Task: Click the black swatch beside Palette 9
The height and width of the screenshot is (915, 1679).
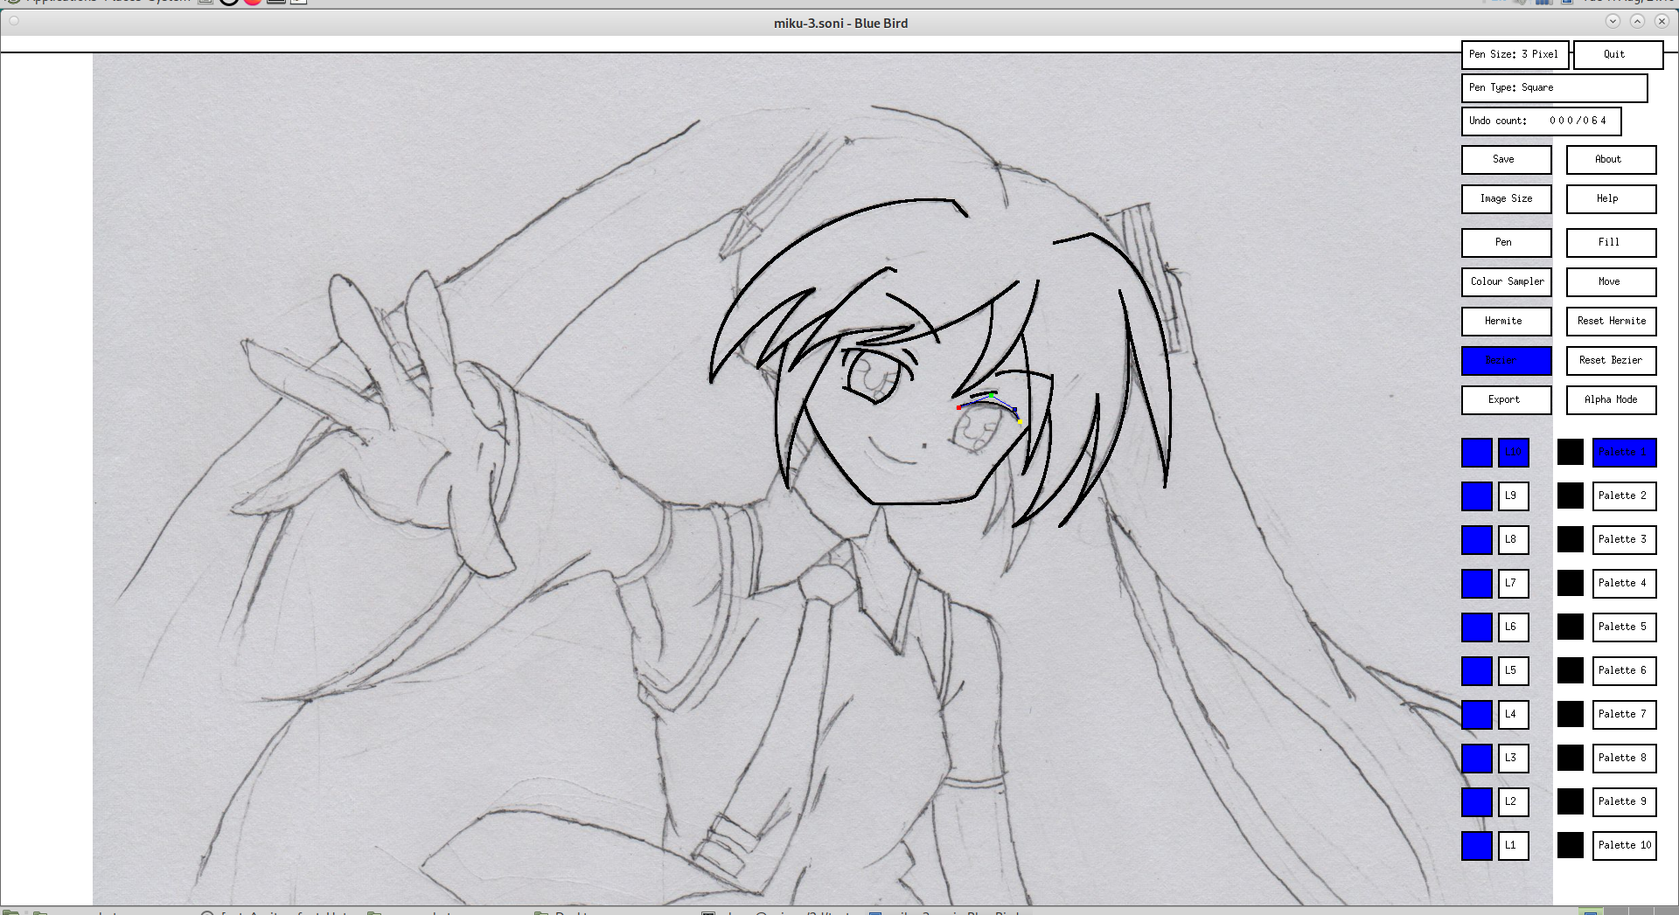Action: coord(1571,801)
